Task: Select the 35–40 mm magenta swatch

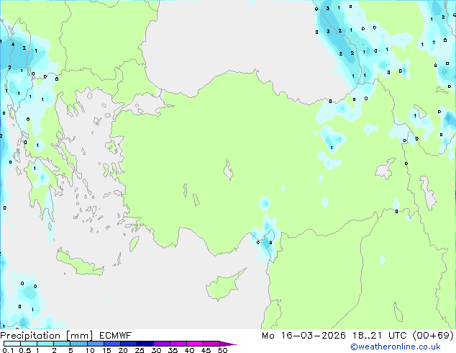Action: pyautogui.click(x=178, y=344)
